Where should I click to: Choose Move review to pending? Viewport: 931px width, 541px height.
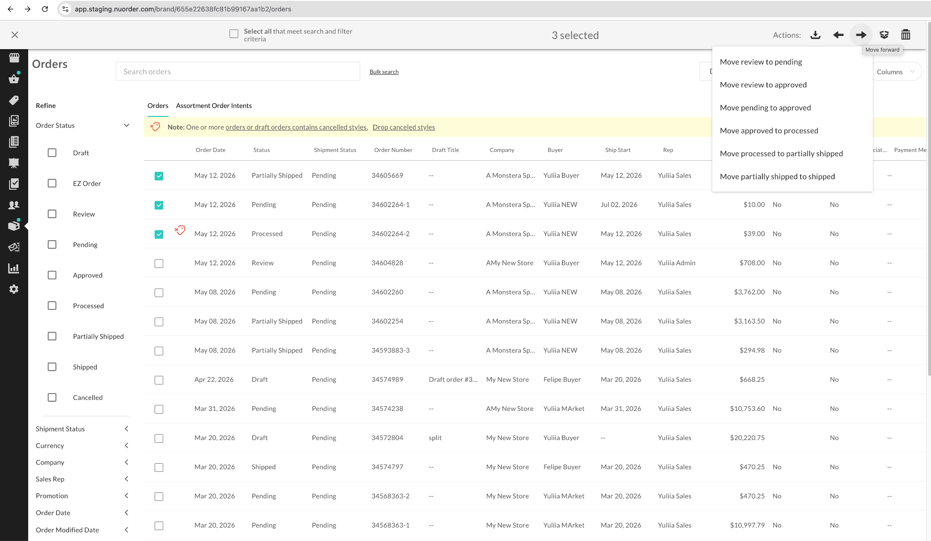pos(792,62)
